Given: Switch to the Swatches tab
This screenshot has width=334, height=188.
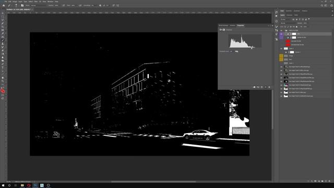Looking at the screenshot, I should [289, 11].
